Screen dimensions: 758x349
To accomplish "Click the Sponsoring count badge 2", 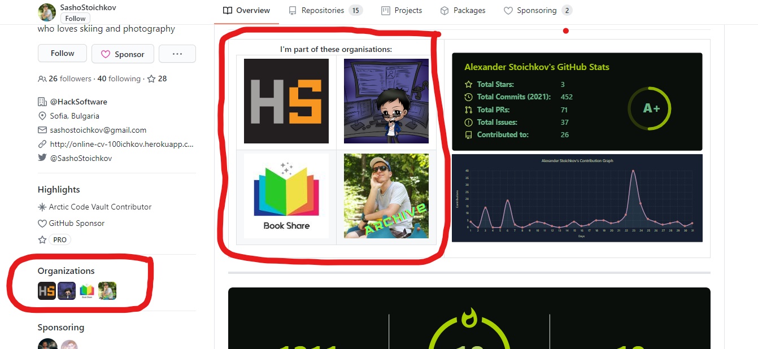I will pos(567,11).
